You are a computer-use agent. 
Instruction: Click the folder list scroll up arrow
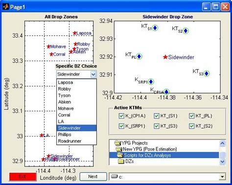click(x=222, y=143)
